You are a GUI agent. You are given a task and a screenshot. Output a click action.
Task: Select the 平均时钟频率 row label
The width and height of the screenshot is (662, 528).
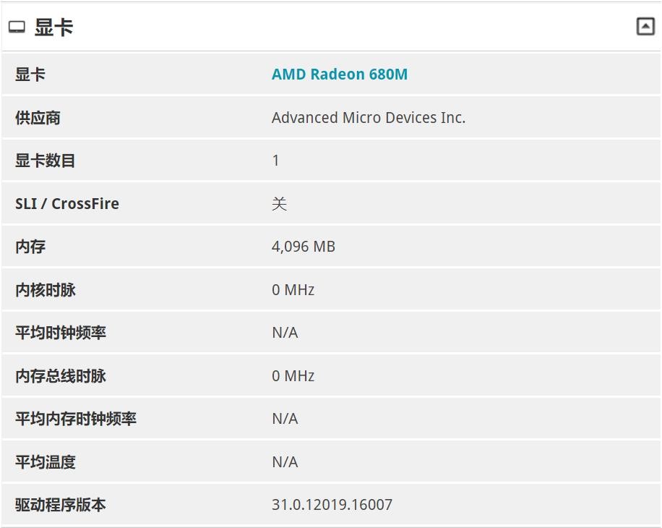click(x=61, y=333)
